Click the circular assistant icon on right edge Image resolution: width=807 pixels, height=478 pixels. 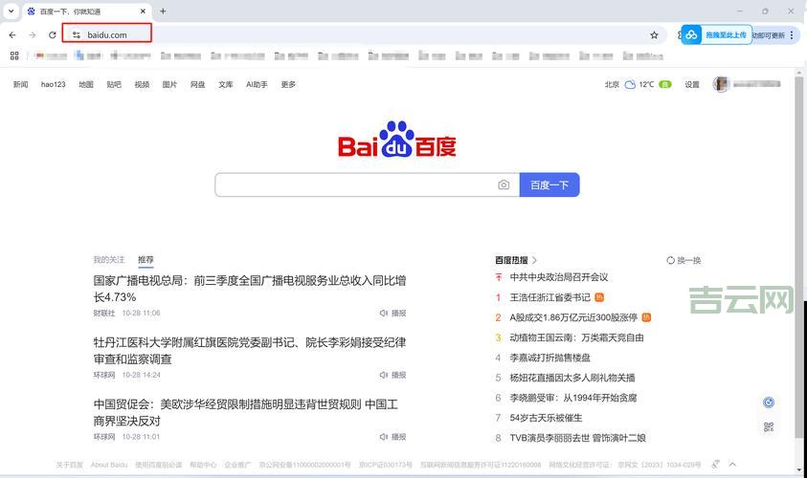pos(769,402)
